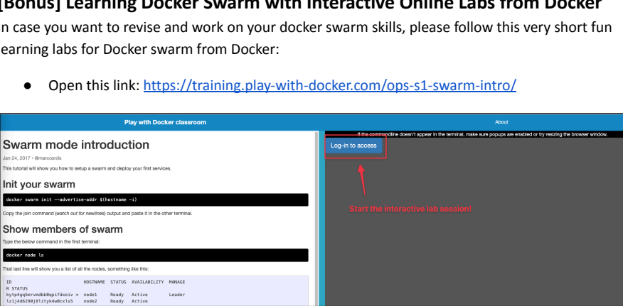Screen dimensions: 623x306
Task: Click the Play with Docker classroom title
Action: tap(165, 122)
